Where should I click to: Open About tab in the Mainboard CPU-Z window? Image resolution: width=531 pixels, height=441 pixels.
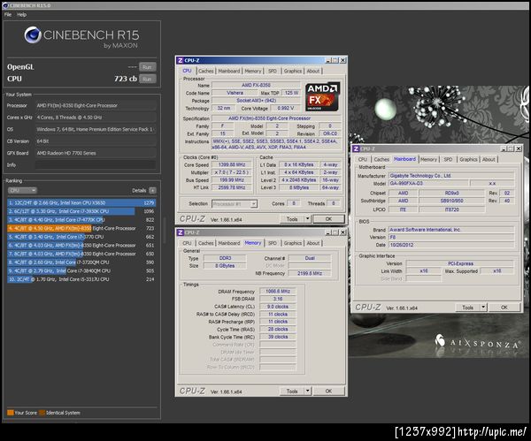click(489, 159)
